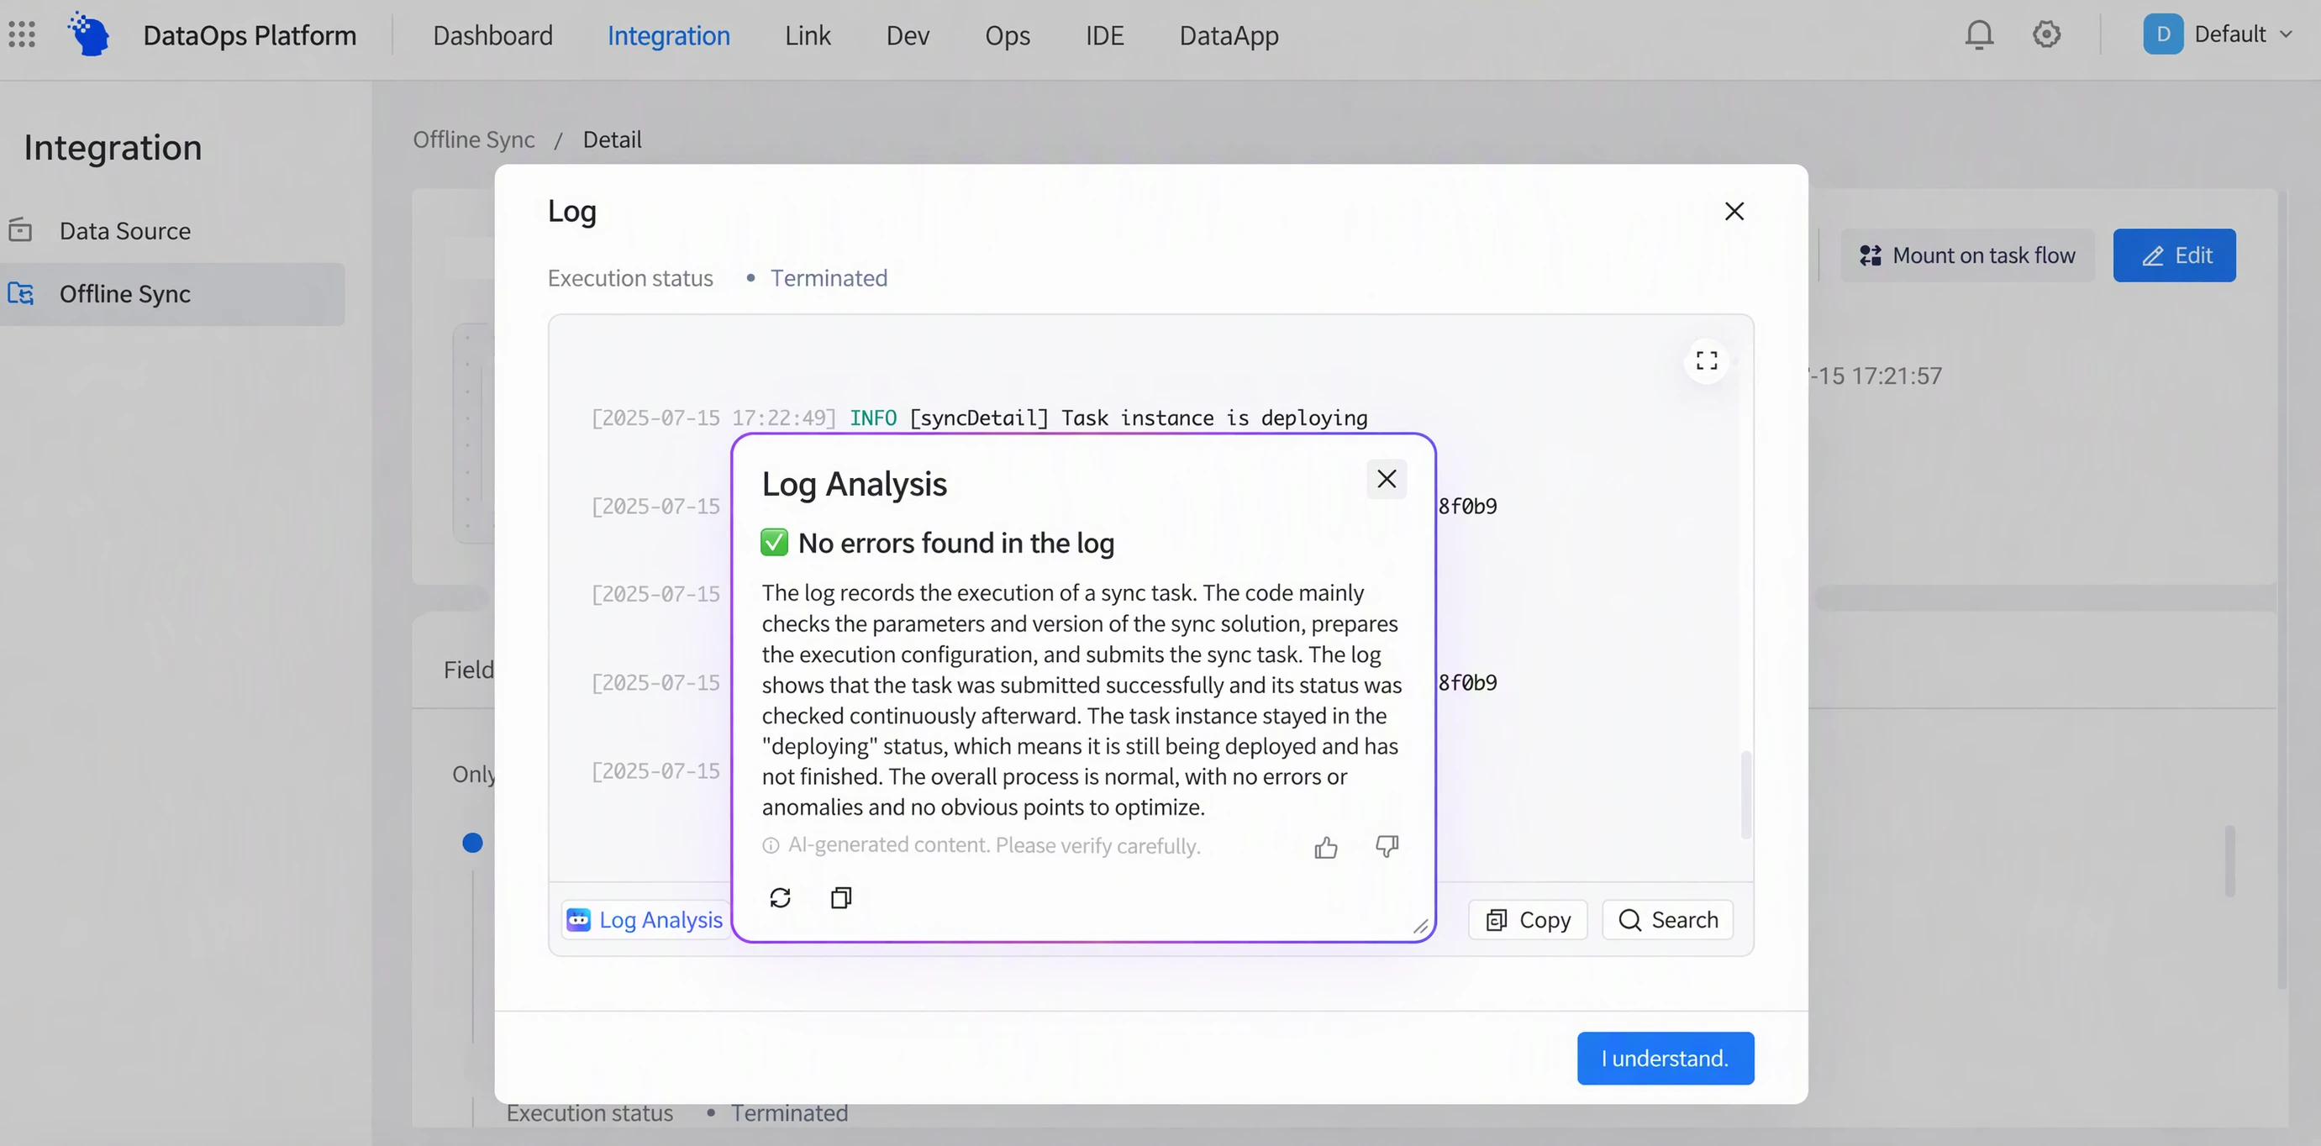Open the Dashboard menu
This screenshot has width=2321, height=1146.
(492, 35)
